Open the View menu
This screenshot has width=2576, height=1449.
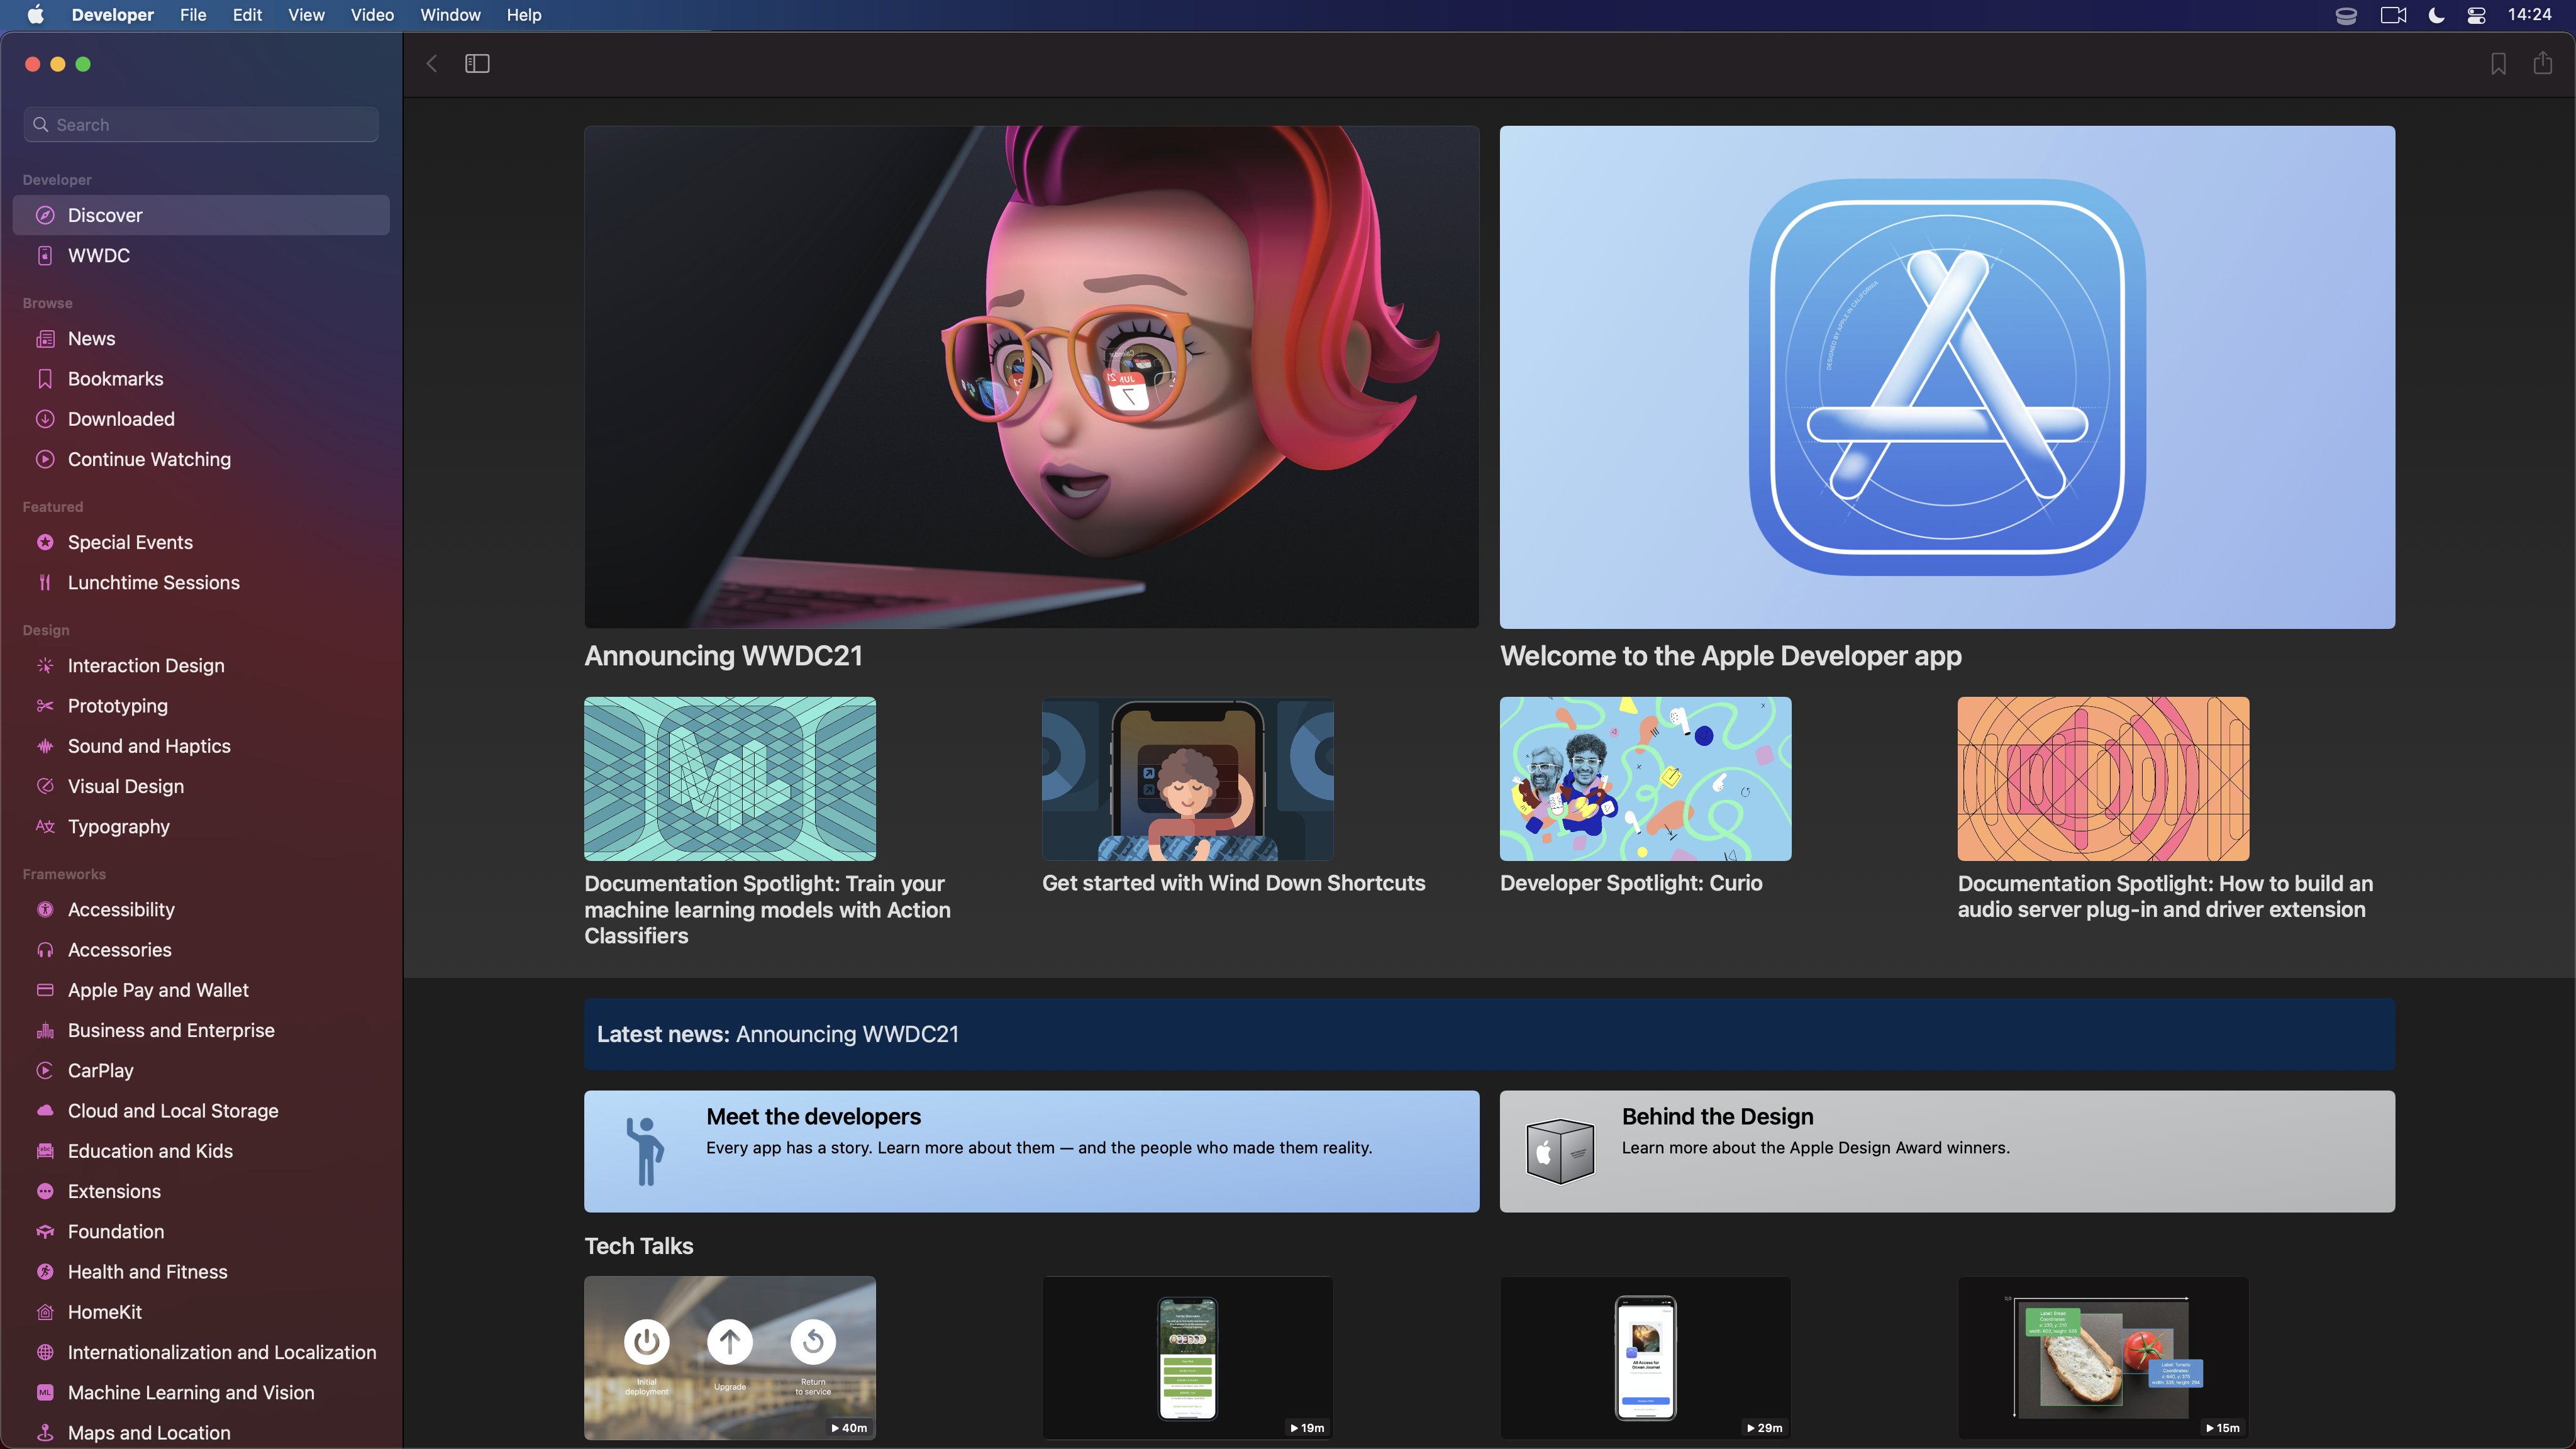(306, 15)
